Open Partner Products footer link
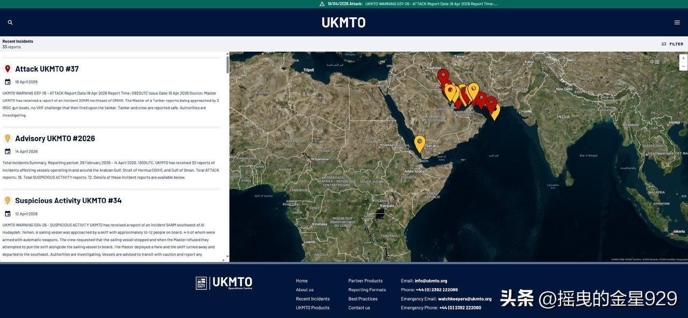The width and height of the screenshot is (688, 318). pyautogui.click(x=365, y=281)
